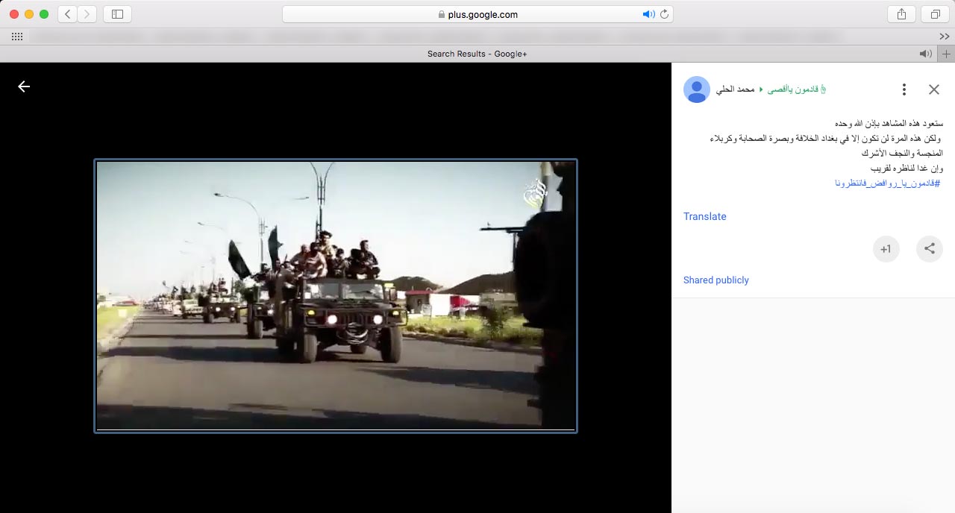Close the post panel with the X
The image size is (955, 513).
click(933, 89)
